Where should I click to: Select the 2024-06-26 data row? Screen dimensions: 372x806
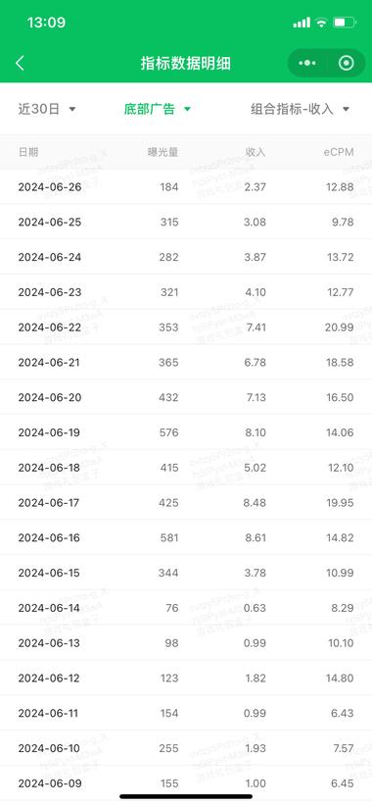click(x=186, y=187)
